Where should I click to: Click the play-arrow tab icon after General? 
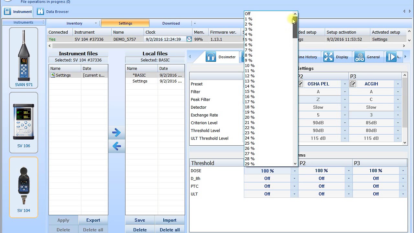click(391, 57)
